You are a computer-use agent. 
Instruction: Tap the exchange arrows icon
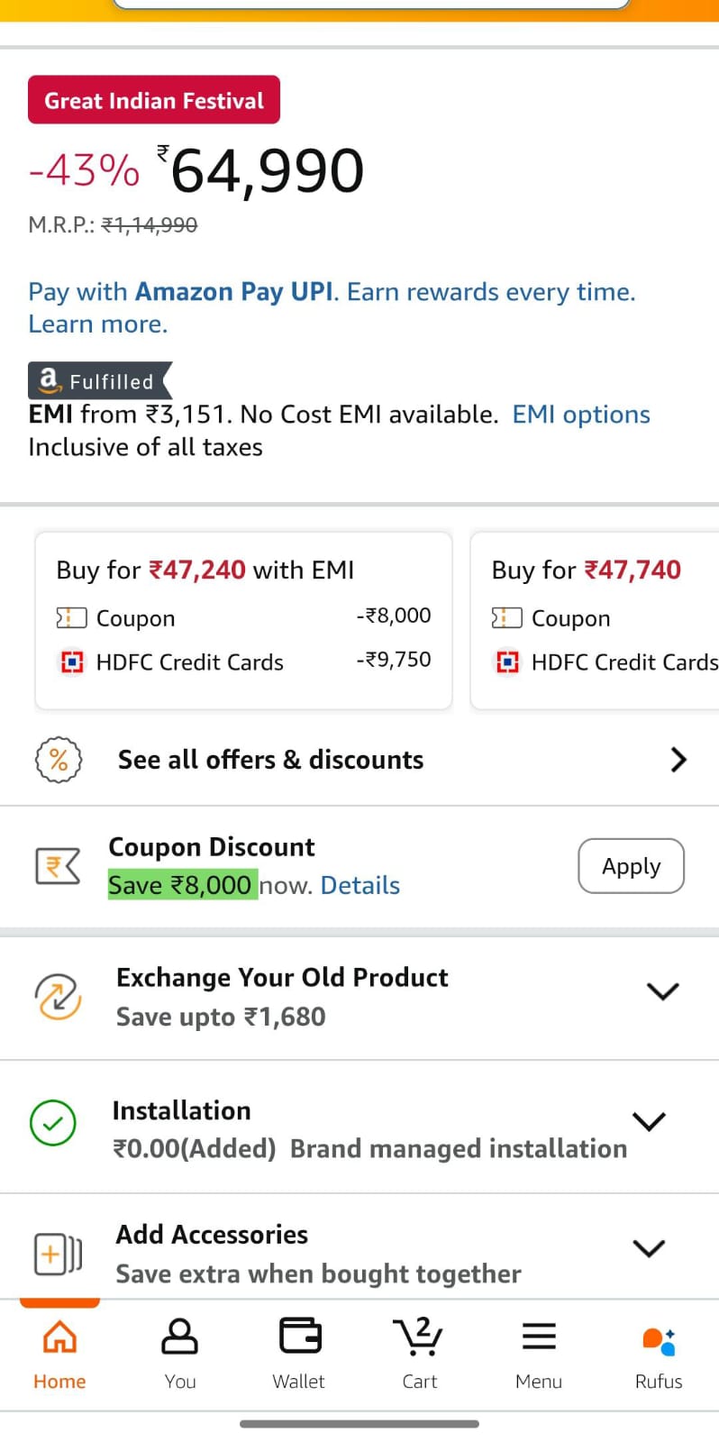(58, 996)
